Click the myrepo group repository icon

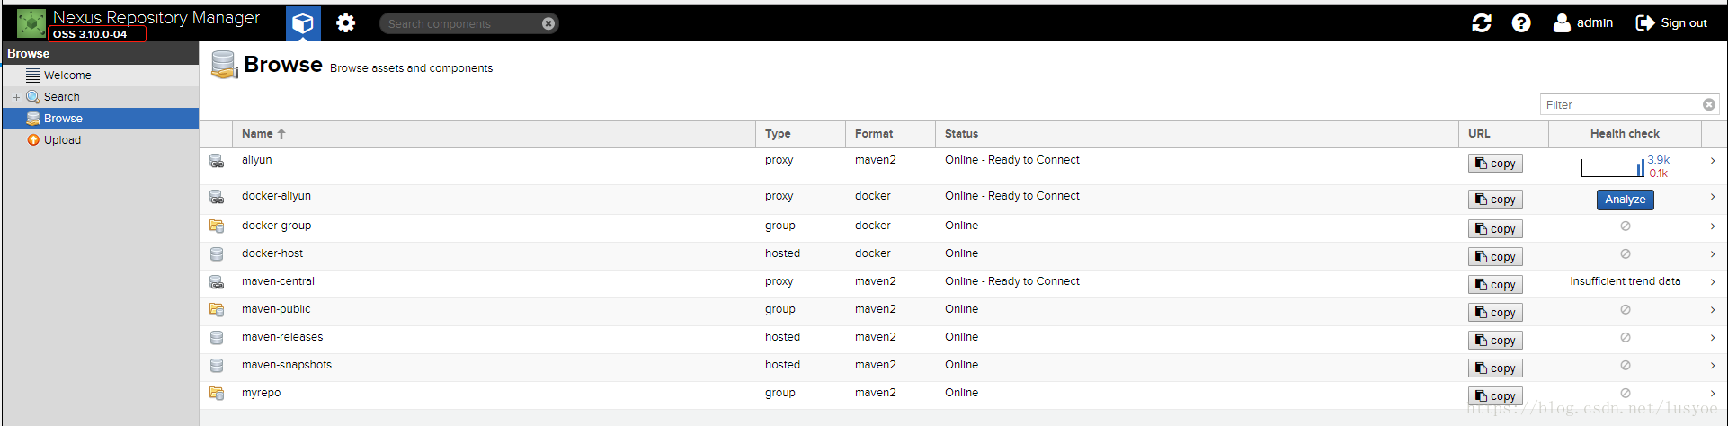217,394
